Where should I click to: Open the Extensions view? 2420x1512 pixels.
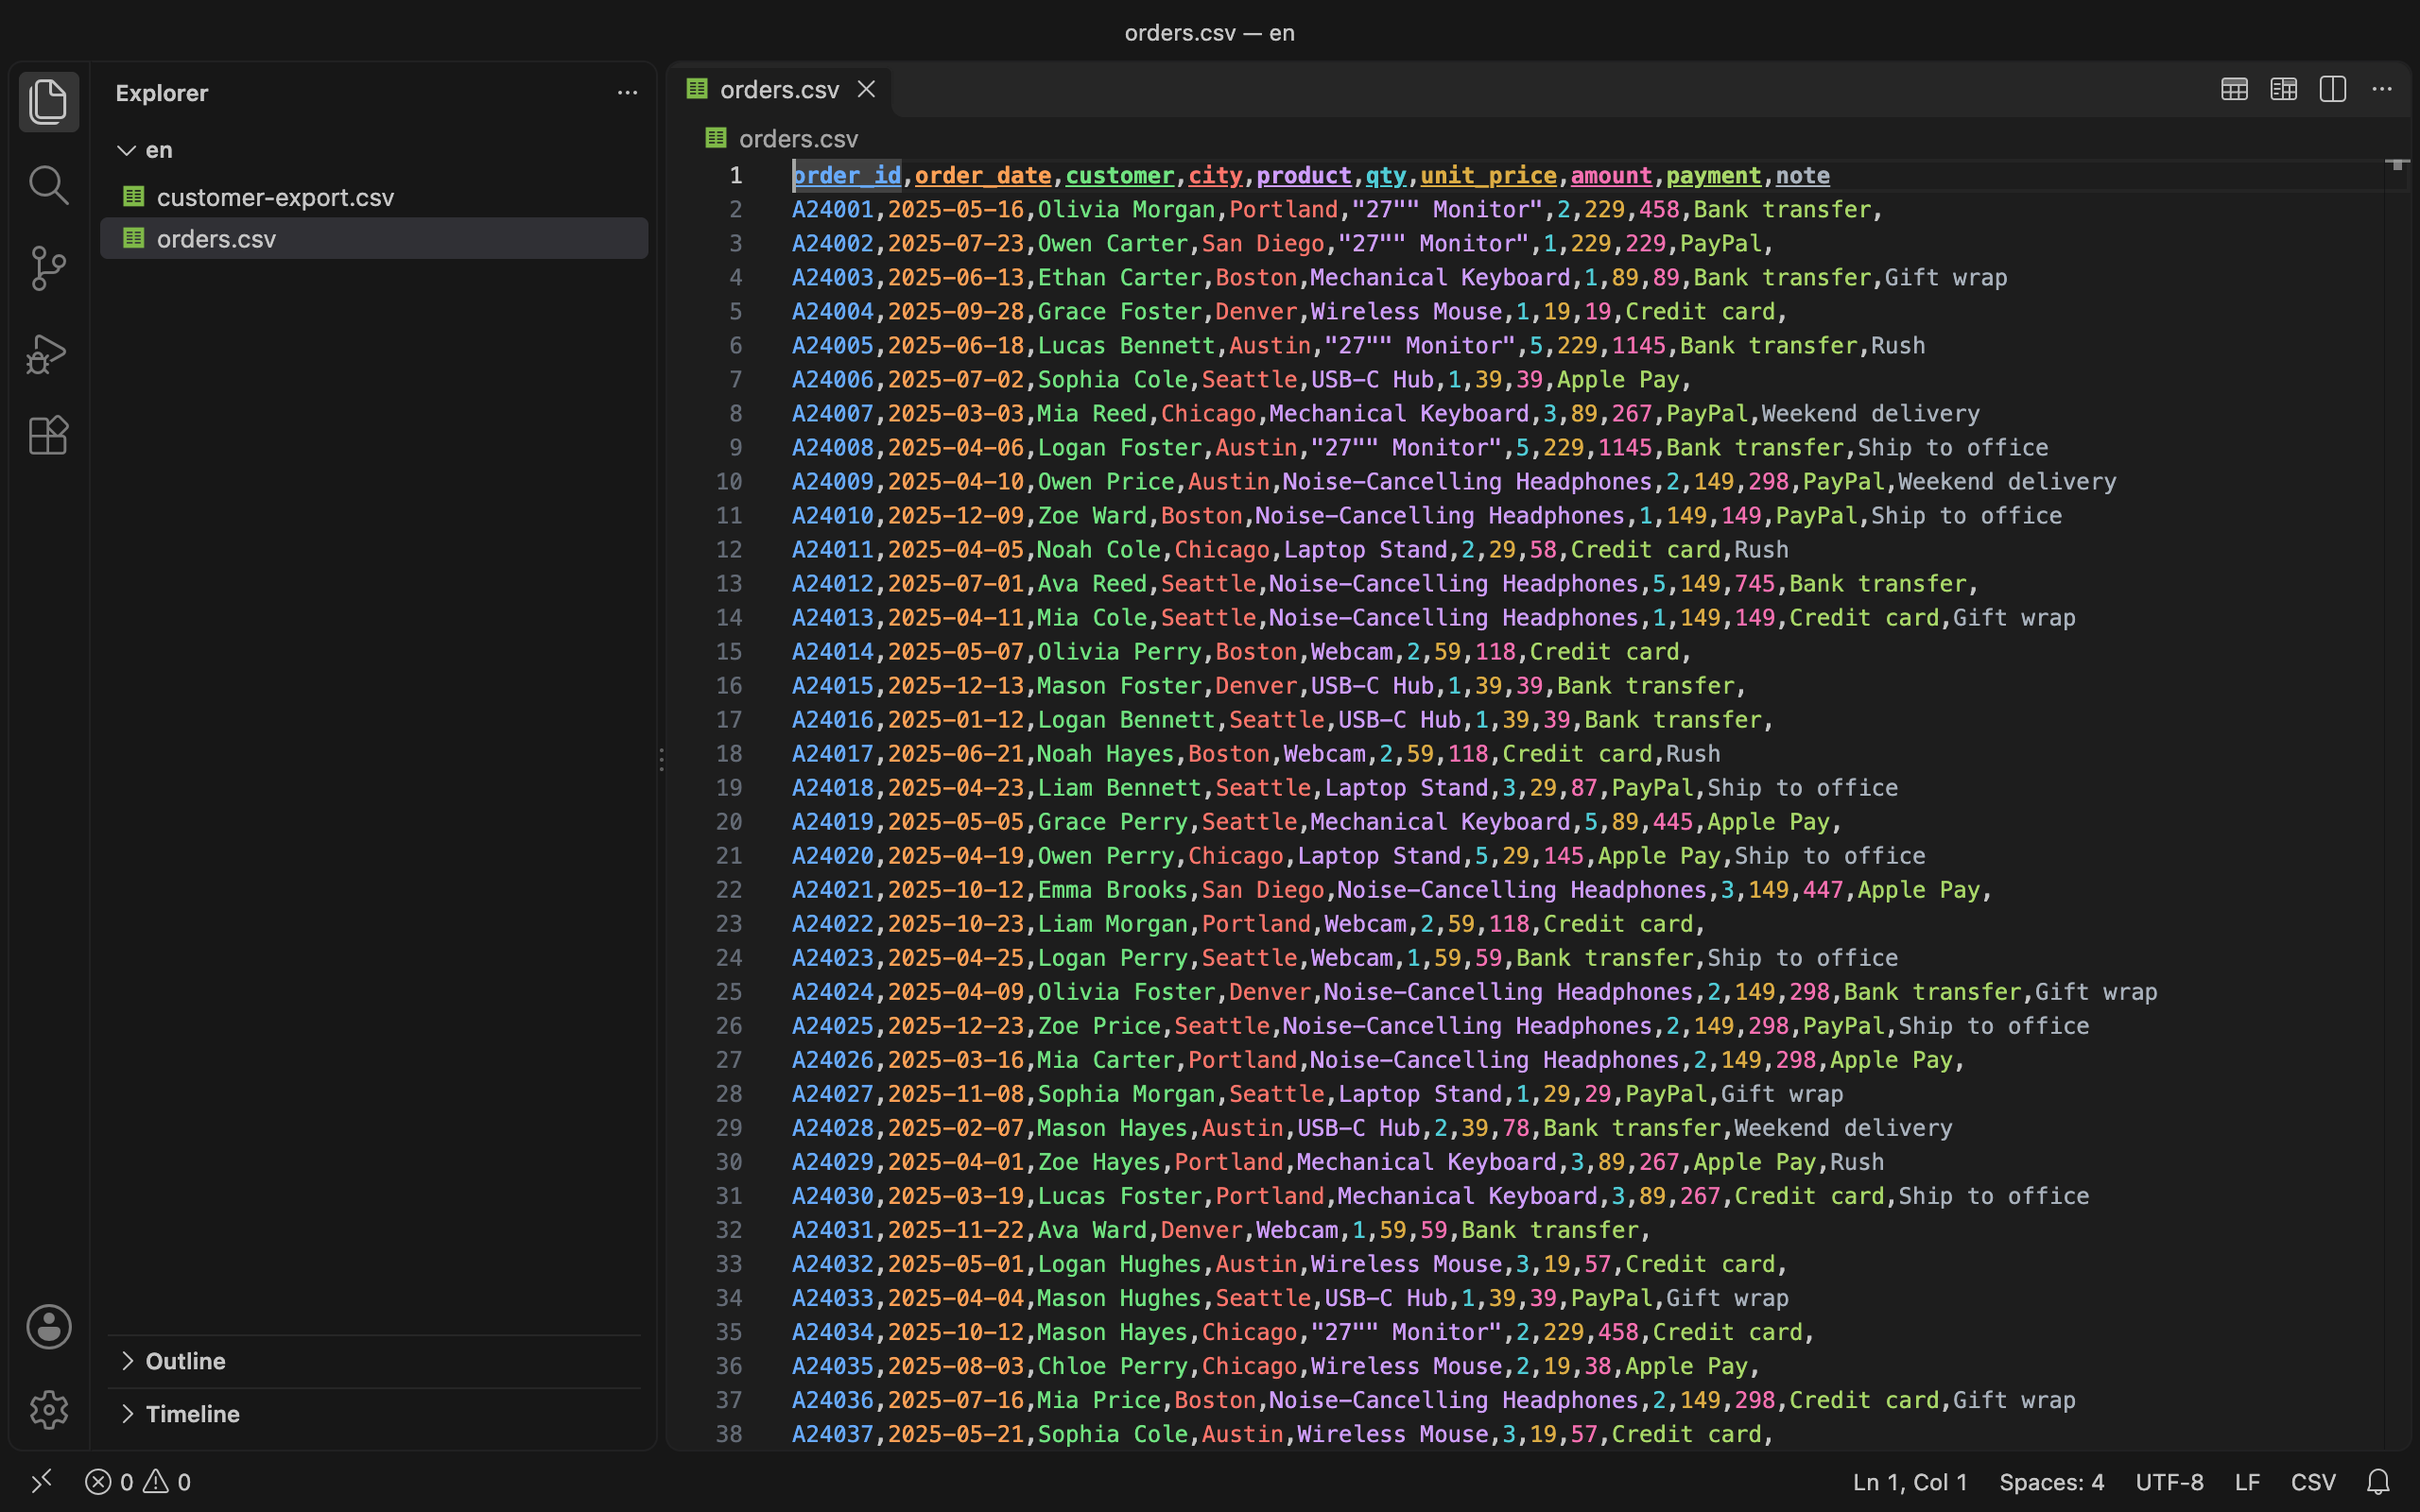pyautogui.click(x=48, y=436)
